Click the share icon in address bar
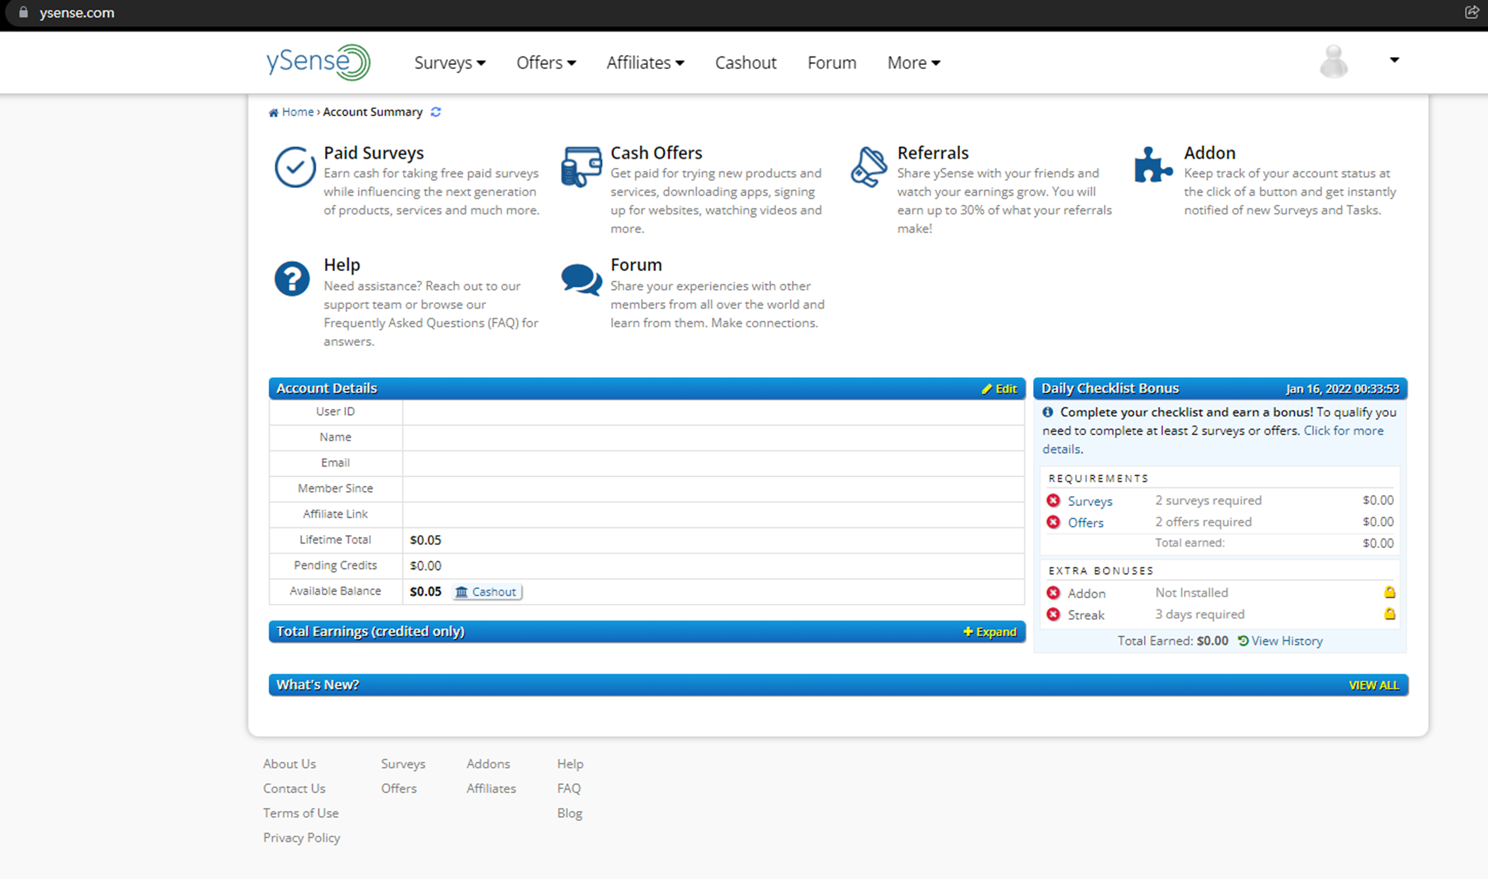This screenshot has height=879, width=1488. click(x=1472, y=12)
